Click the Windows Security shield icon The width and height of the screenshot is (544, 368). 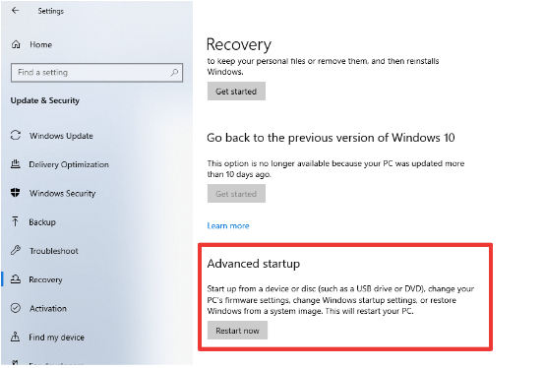[16, 193]
